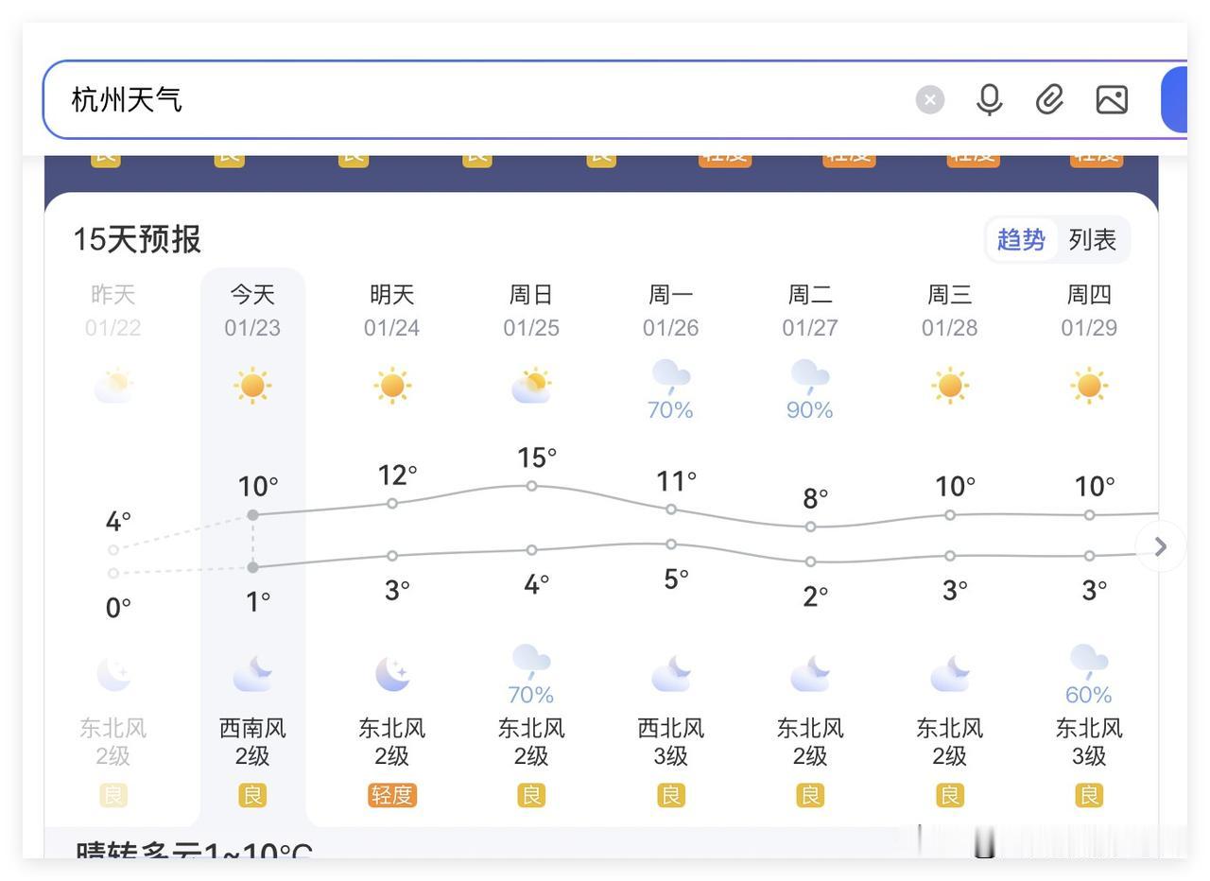Click 良 air quality badge for 周一

(671, 796)
